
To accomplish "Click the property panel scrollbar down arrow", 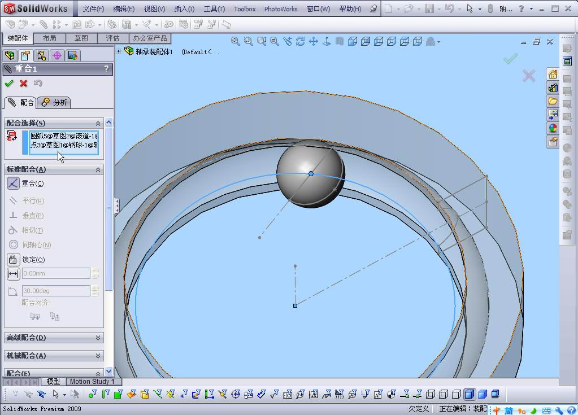I will (x=108, y=371).
